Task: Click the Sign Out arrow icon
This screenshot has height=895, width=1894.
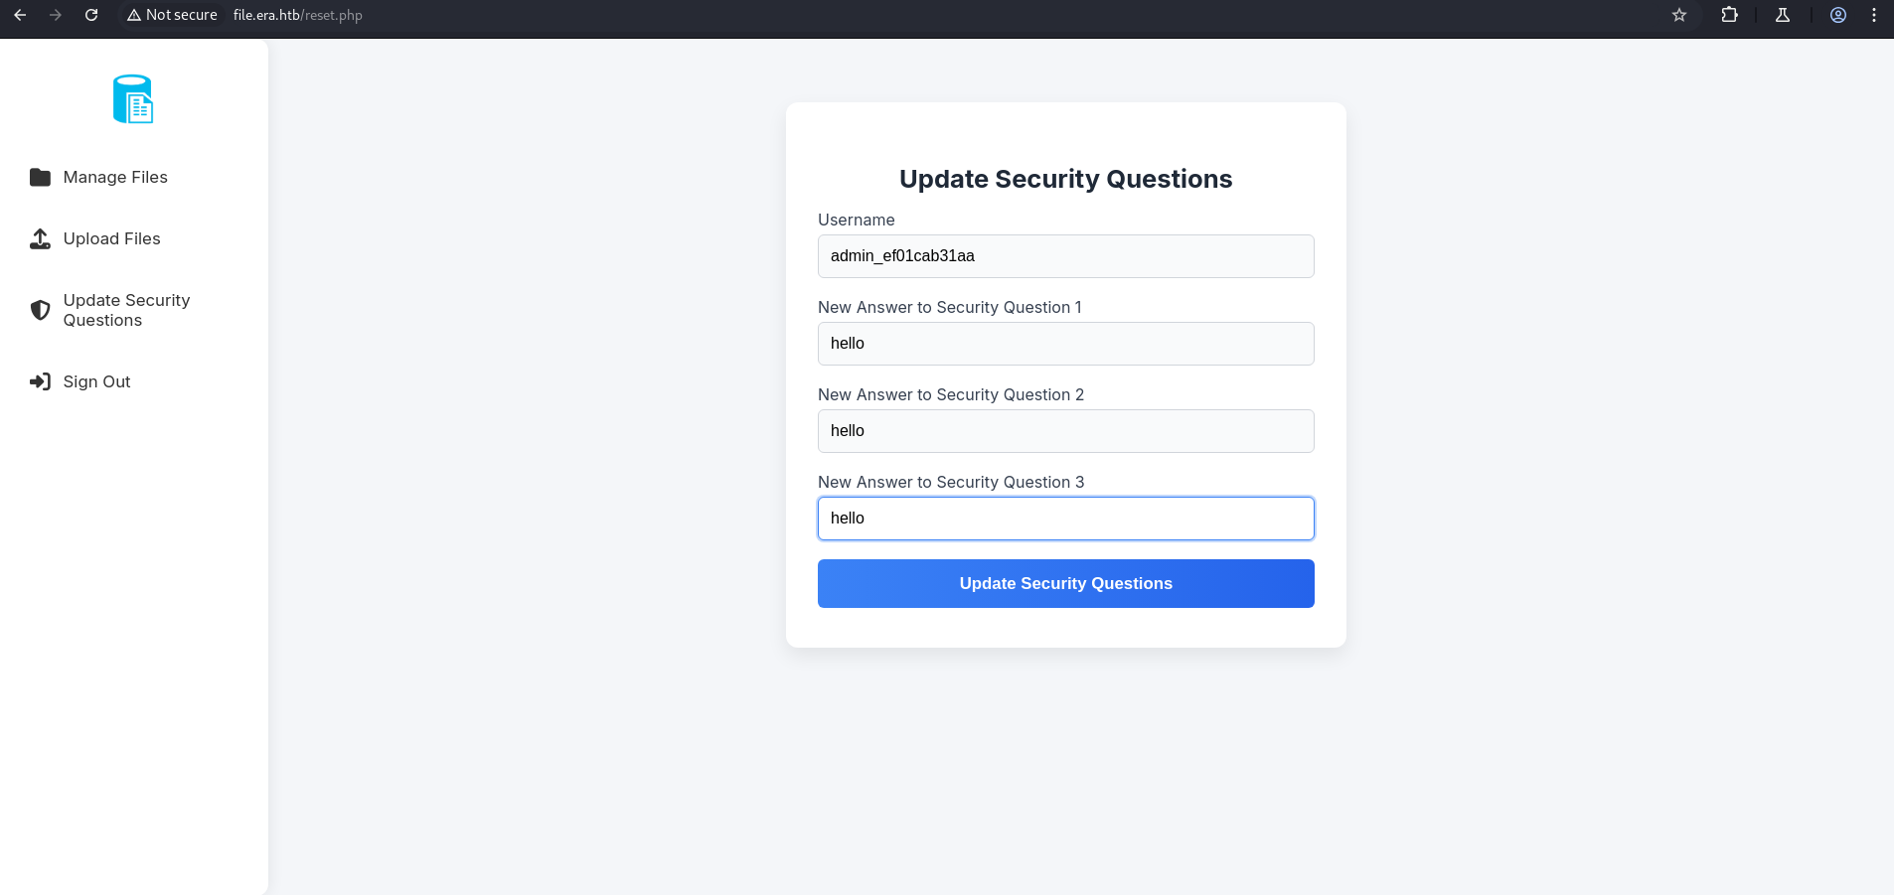Action: [x=40, y=381]
